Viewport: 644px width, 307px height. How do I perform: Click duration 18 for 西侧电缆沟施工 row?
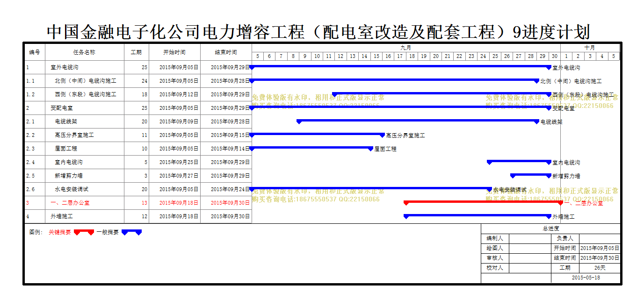[145, 94]
